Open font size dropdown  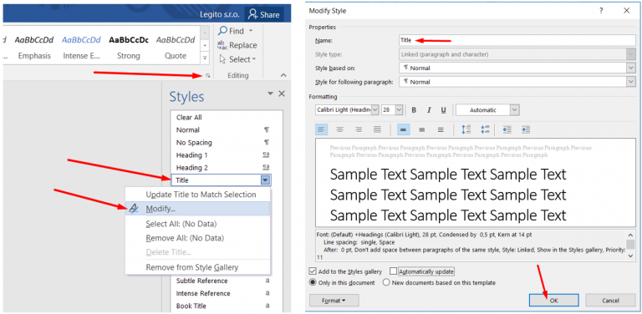point(400,110)
